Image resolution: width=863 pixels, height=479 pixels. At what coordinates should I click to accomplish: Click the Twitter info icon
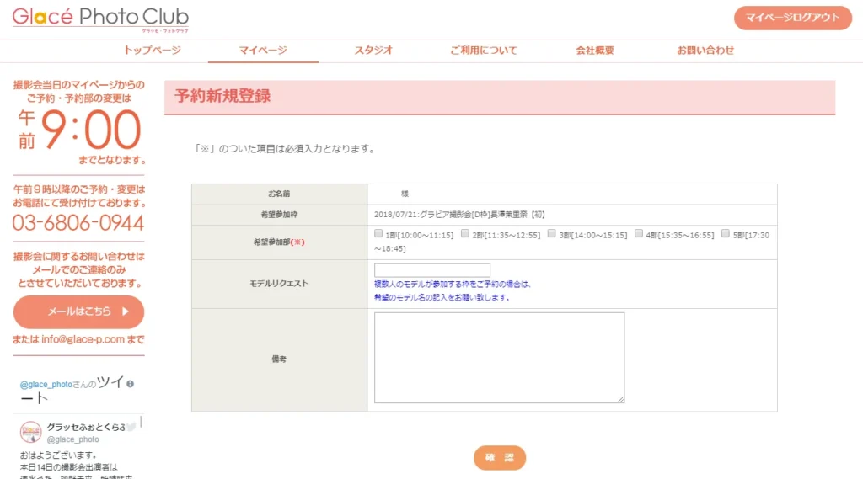pyautogui.click(x=131, y=384)
